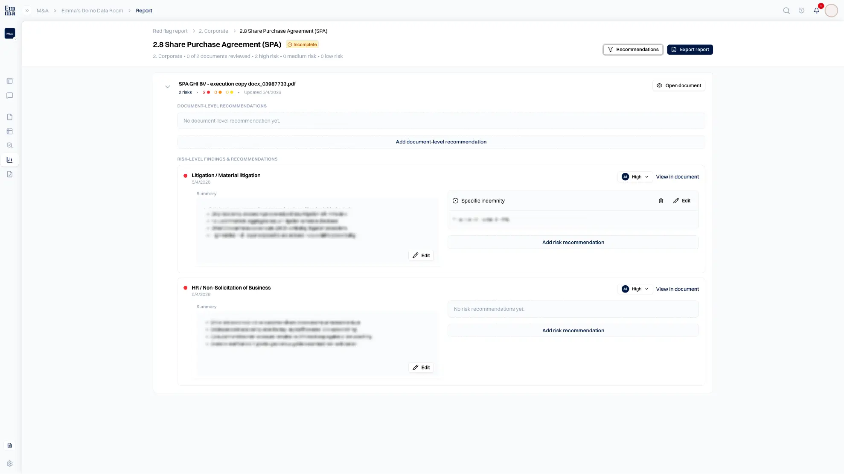Viewport: 844px width, 474px height.
Task: Click Open document with eye icon
Action: point(678,85)
